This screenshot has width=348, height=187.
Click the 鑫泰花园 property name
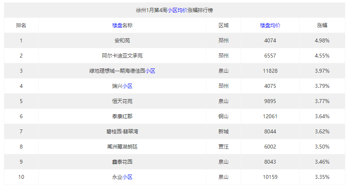click(122, 162)
